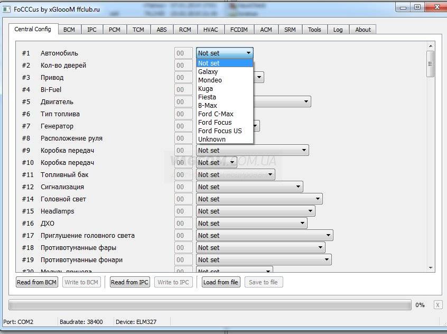This screenshot has height=334, width=447.
Task: Open the #14 Головной свет dropdown
Action: pyautogui.click(x=259, y=199)
